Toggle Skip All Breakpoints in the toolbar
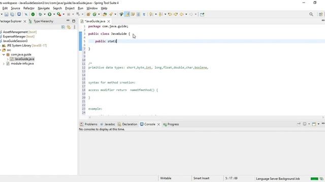Viewport: 325px width, 182px height. click(26, 14)
